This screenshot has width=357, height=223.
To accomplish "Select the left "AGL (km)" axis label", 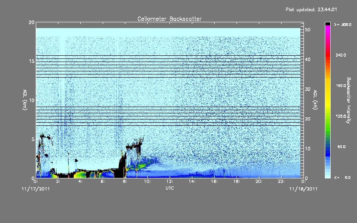I will click(25, 100).
